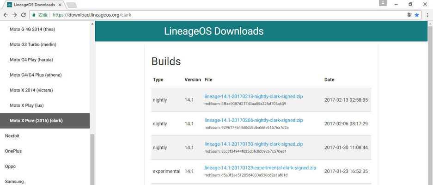Click date 2017-01-23 16:52:35
Image resolution: width=433 pixels, height=185 pixels.
346,171
